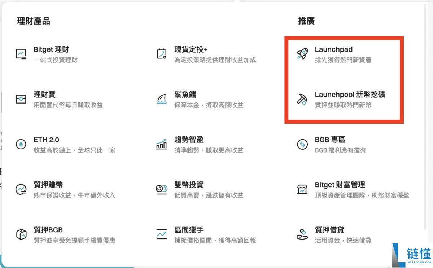Select the 鯊魚鰭 shark fin icon
The width and height of the screenshot is (433, 268).
tap(161, 98)
